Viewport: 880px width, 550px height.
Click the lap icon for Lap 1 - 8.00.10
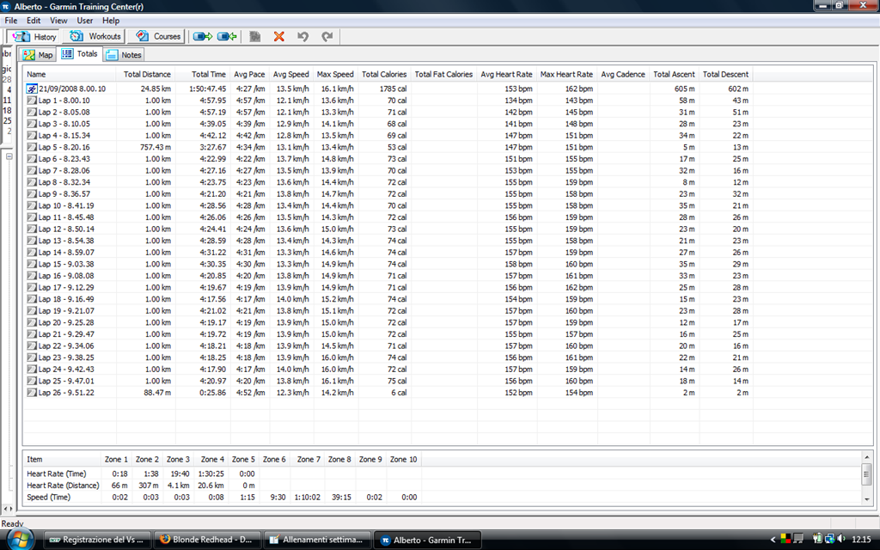32,101
